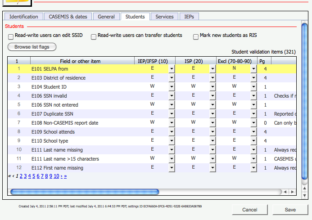The image size is (312, 220).
Task: Toggle Read-write users can transfer students
Action: click(94, 36)
